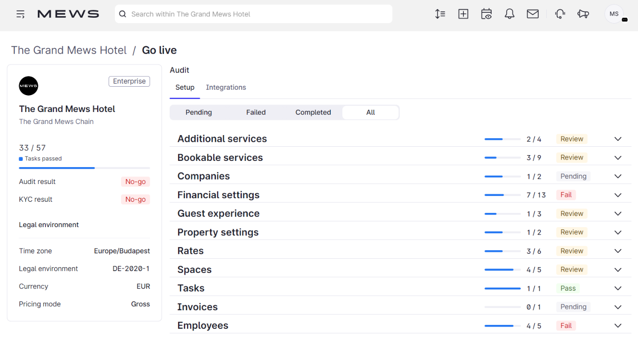The width and height of the screenshot is (638, 348).
Task: Expand the Financial settings section
Action: point(618,195)
